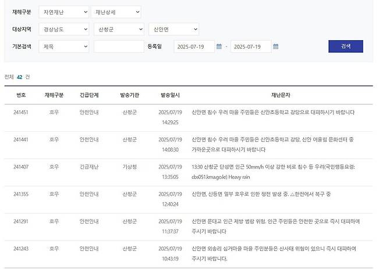Open the 제목 search field dropdown
Image resolution: width=383 pixels, height=269 pixels.
coord(64,46)
